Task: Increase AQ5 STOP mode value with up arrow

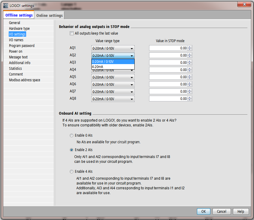Action: tap(190, 76)
